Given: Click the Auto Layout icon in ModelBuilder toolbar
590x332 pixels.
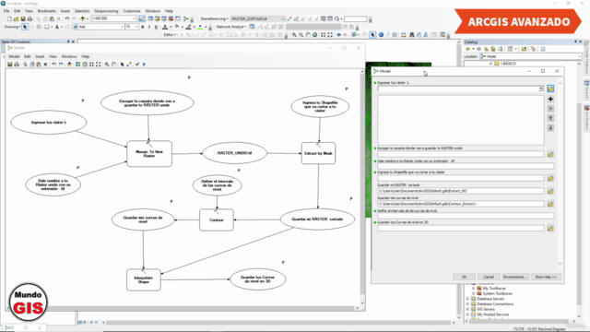Looking at the screenshot, I should coord(77,65).
